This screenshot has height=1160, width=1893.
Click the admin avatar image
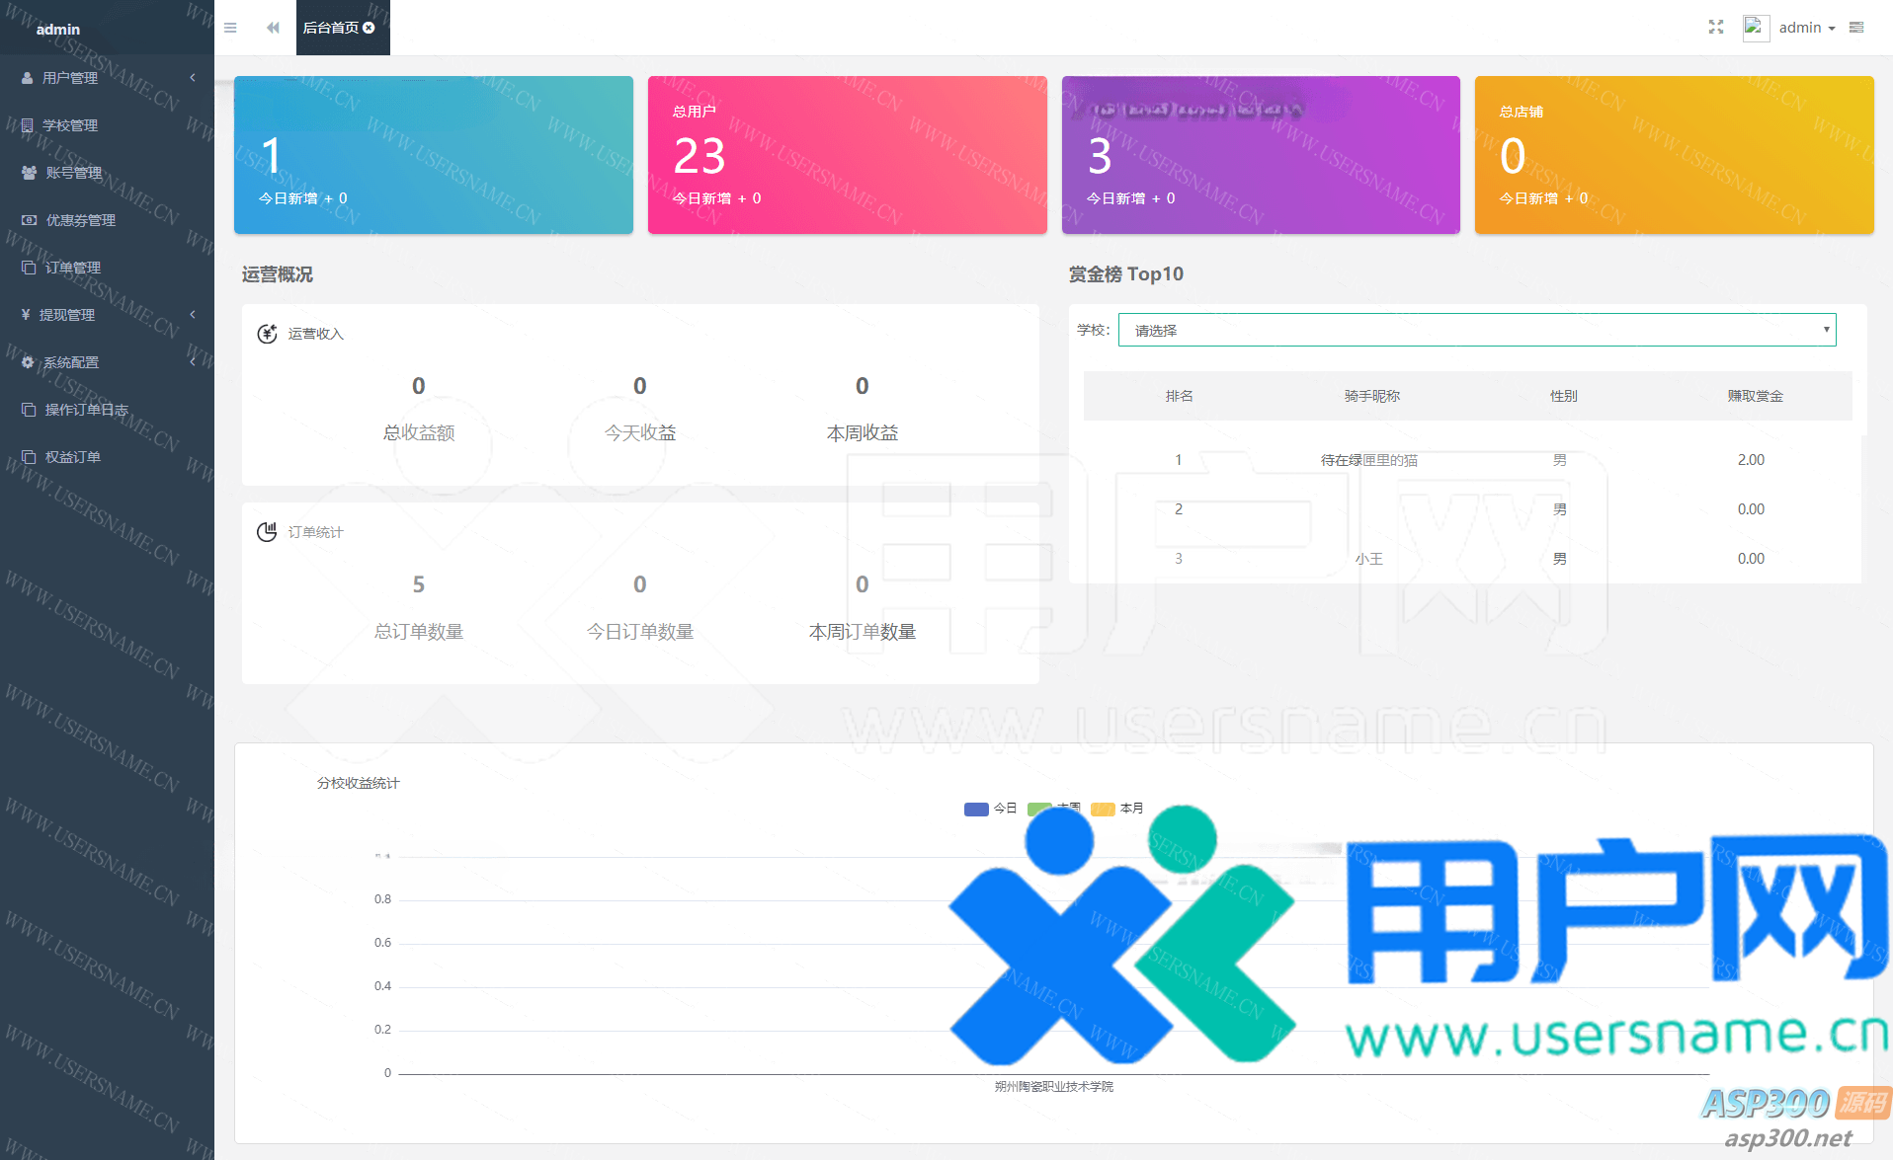[1755, 28]
